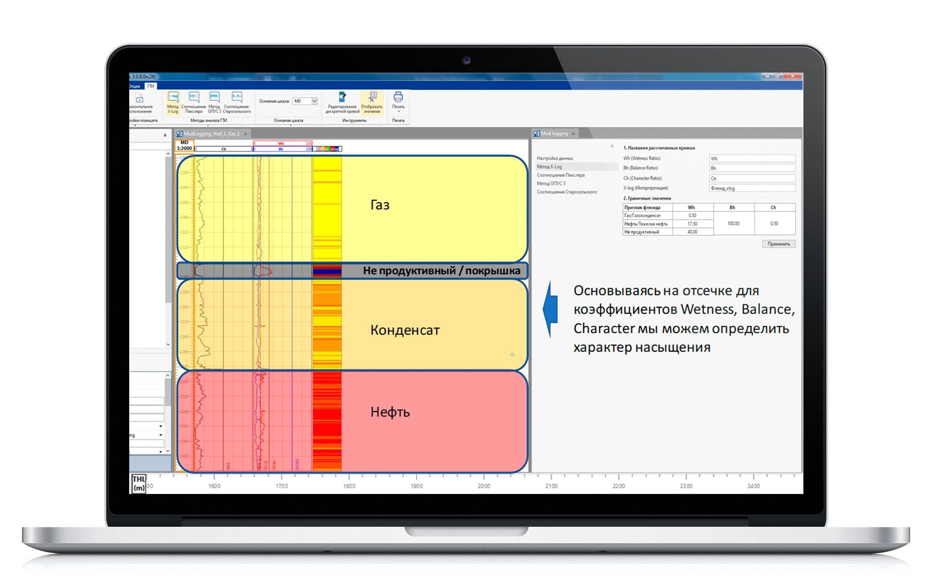
Task: Choose Метод ОПУС 3 ribbon icon
Action: [214, 103]
